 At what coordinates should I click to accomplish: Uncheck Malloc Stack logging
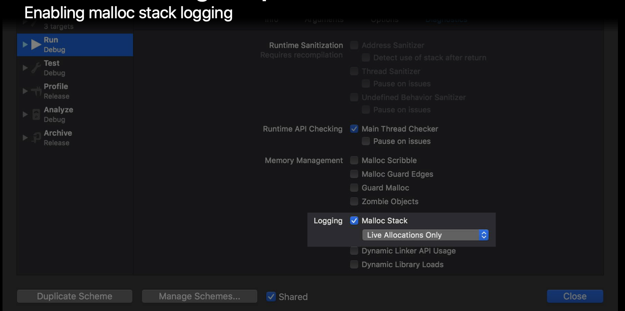354,221
